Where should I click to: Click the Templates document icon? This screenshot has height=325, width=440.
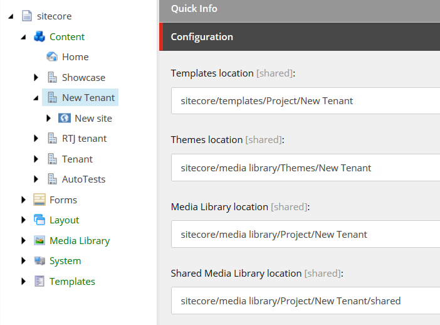(39, 281)
